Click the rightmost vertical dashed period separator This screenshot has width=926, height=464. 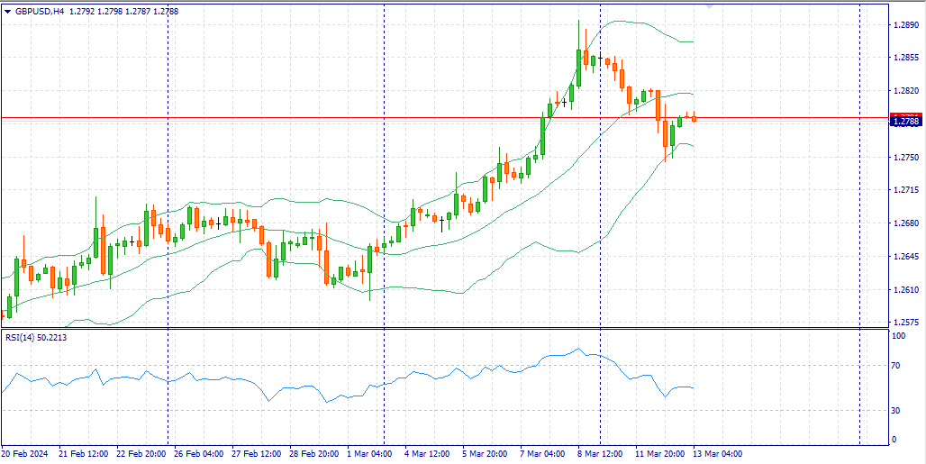coord(859,225)
